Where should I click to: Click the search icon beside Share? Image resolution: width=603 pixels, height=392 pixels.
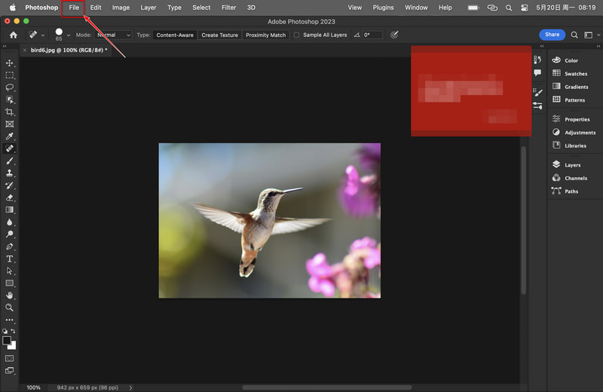tap(574, 35)
